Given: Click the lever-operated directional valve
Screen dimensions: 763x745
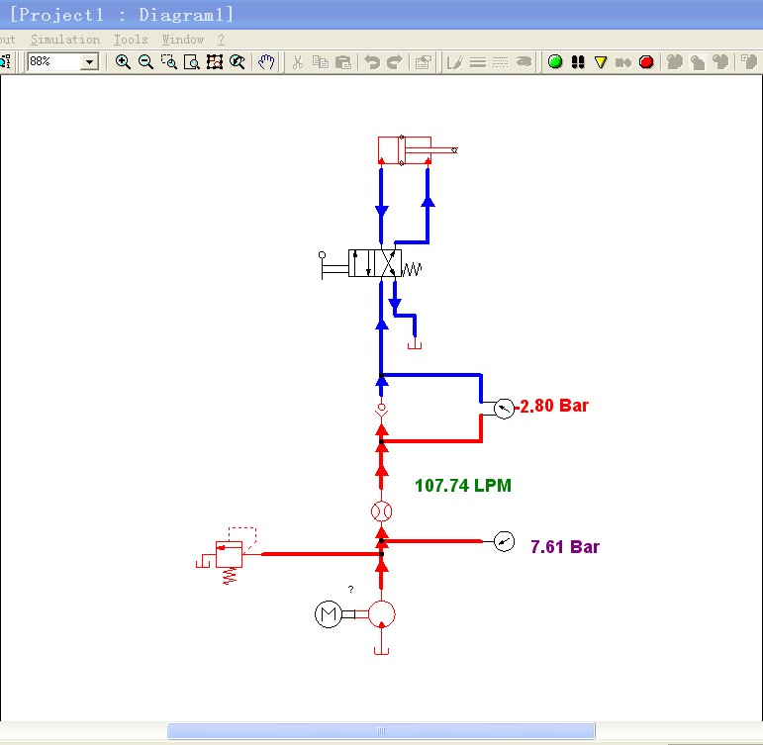Looking at the screenshot, I should (x=372, y=263).
